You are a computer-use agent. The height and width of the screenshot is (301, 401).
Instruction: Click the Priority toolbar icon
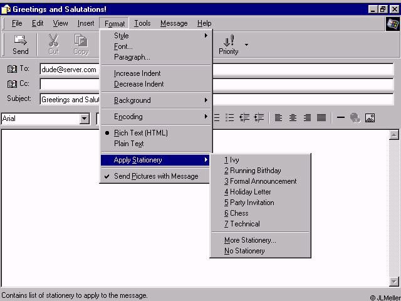click(x=228, y=40)
